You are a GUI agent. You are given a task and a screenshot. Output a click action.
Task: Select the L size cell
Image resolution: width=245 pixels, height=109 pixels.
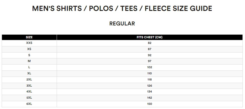pyautogui.click(x=29, y=67)
